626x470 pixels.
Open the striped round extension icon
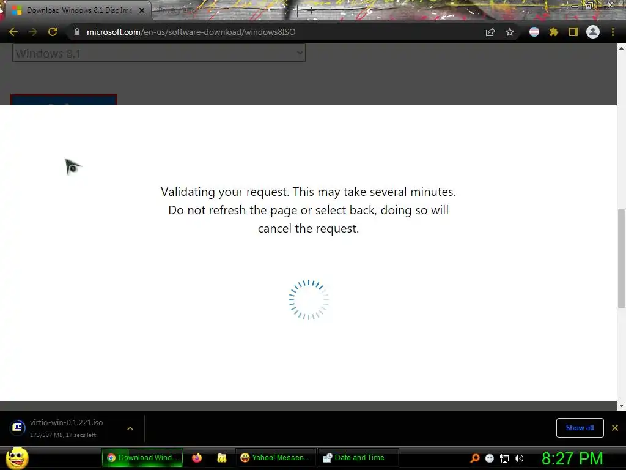(534, 32)
